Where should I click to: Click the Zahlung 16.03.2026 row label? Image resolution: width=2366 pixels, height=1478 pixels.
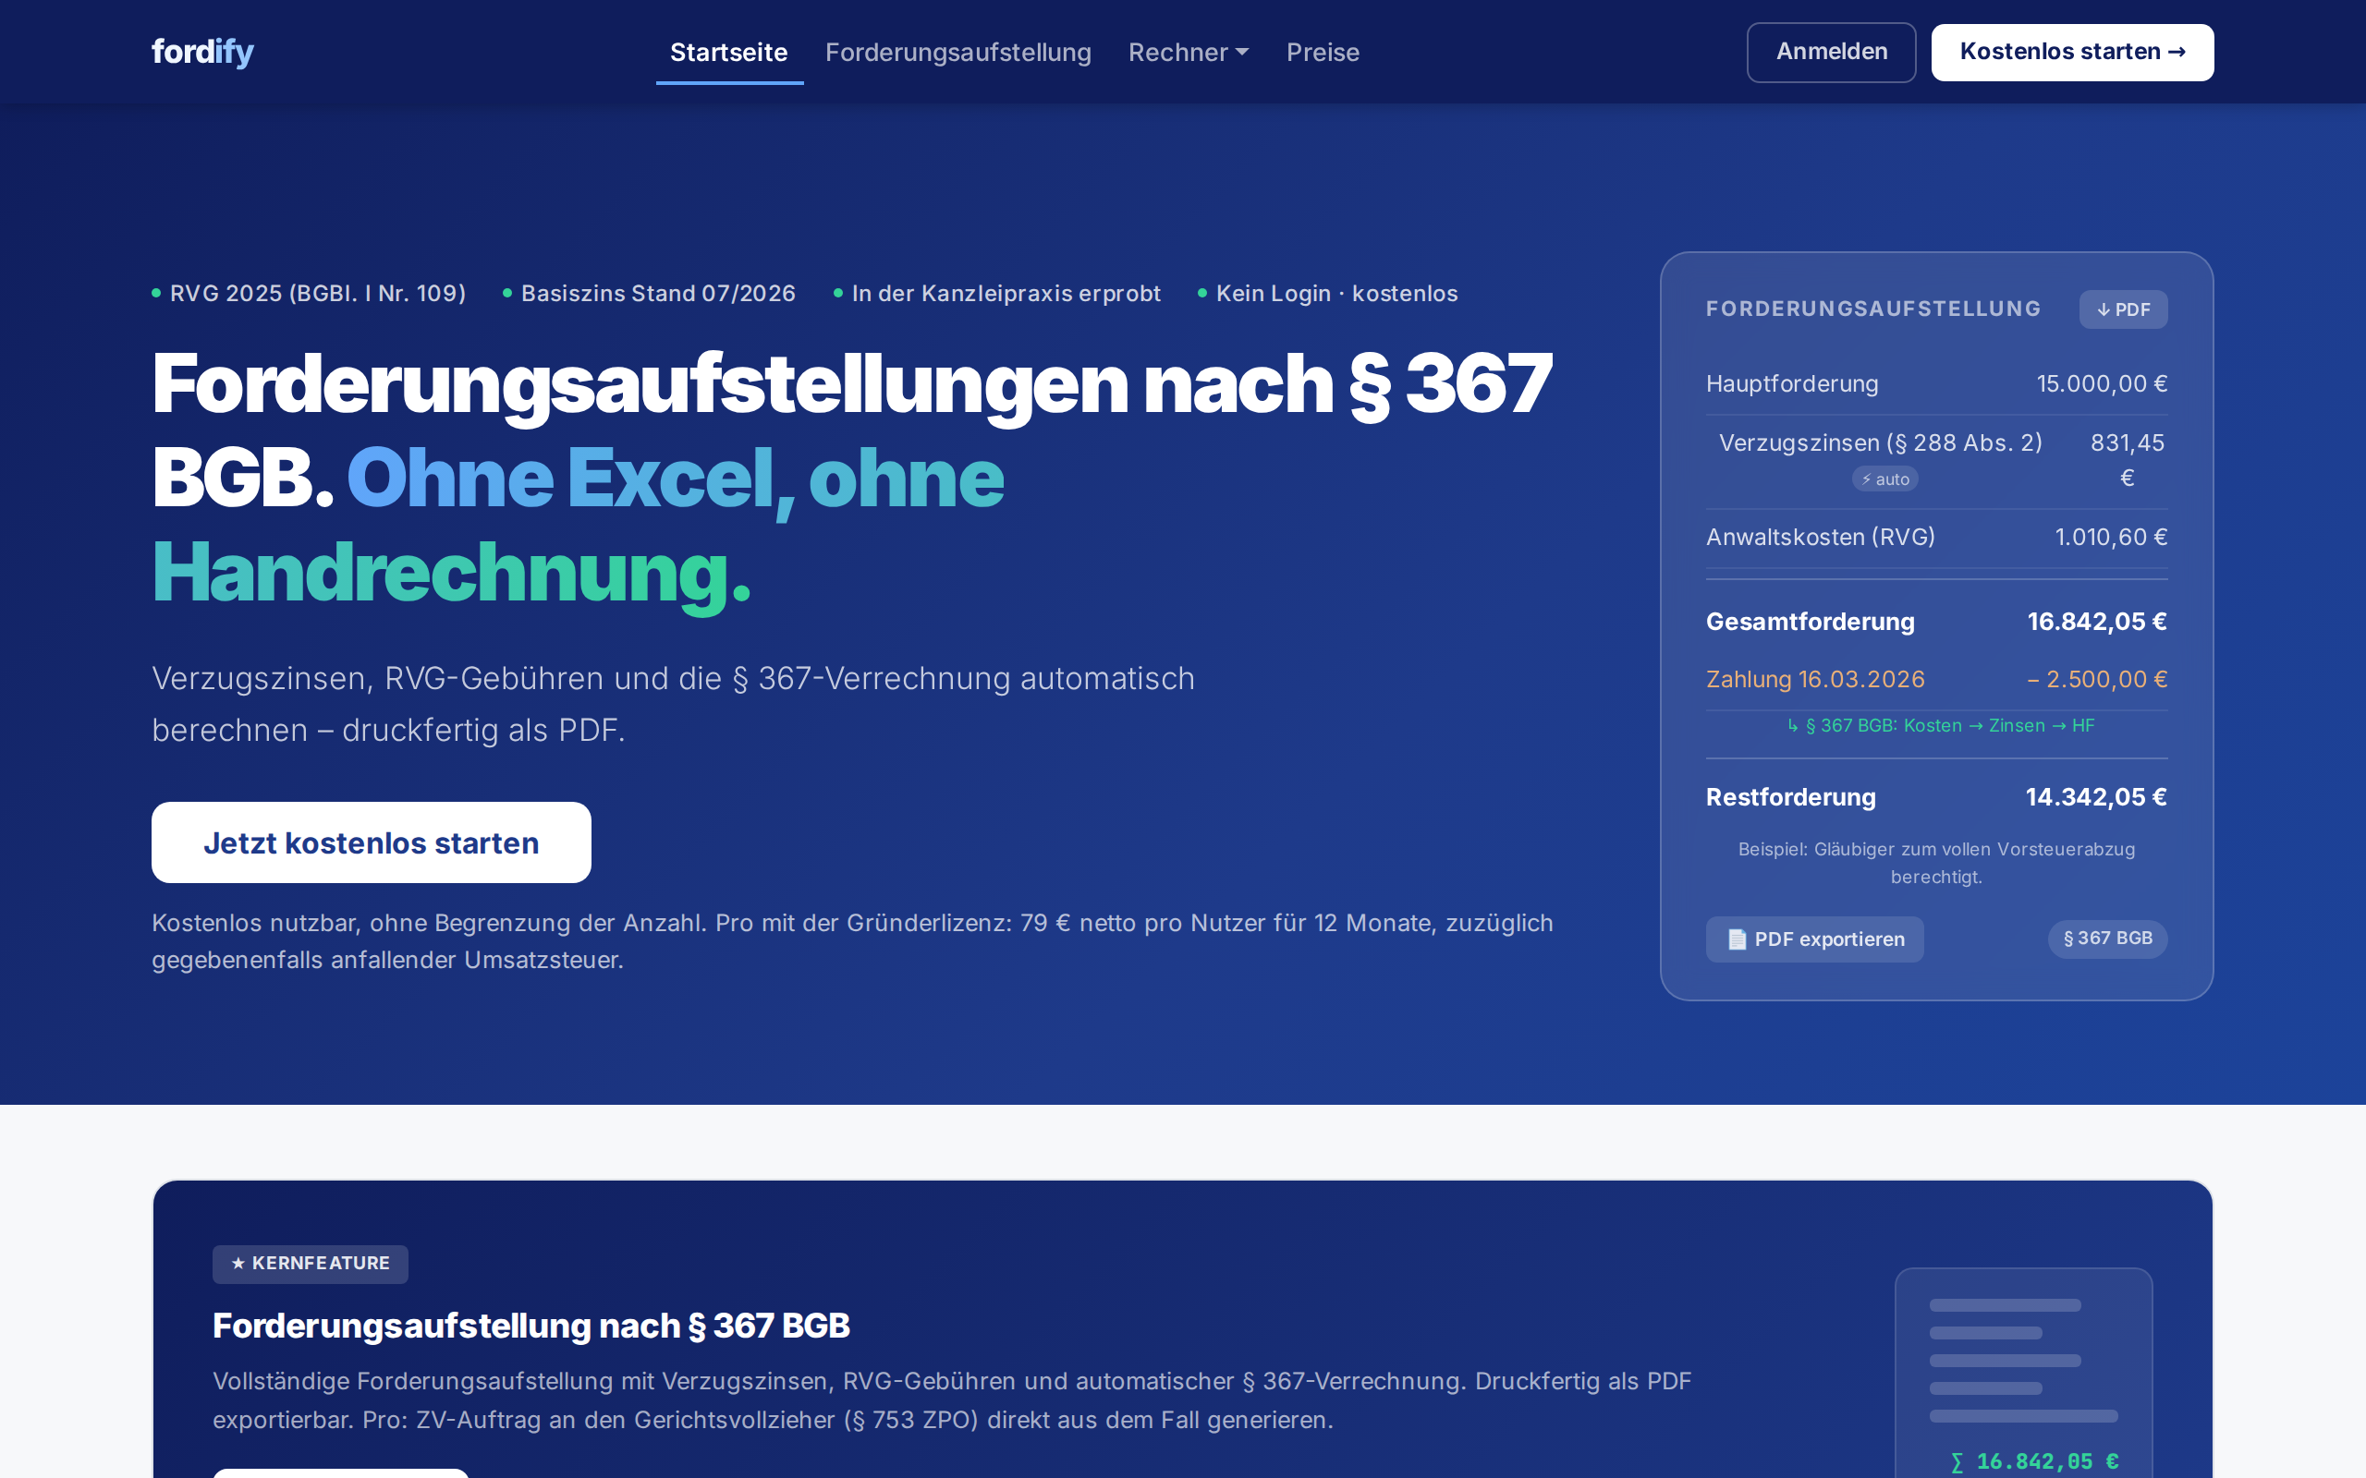1814,679
